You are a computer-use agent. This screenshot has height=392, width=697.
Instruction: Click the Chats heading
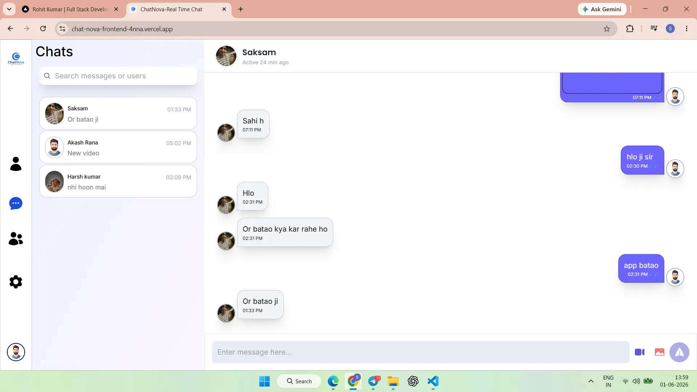coord(54,52)
